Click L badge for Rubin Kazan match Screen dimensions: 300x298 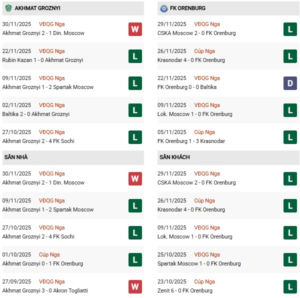pos(135,56)
